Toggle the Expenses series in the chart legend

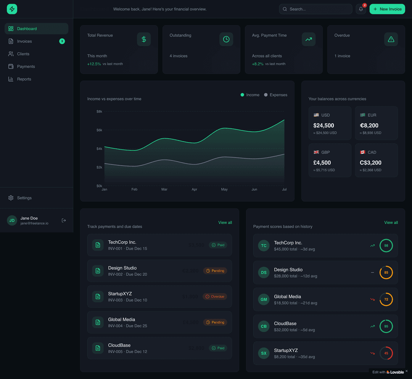point(275,95)
